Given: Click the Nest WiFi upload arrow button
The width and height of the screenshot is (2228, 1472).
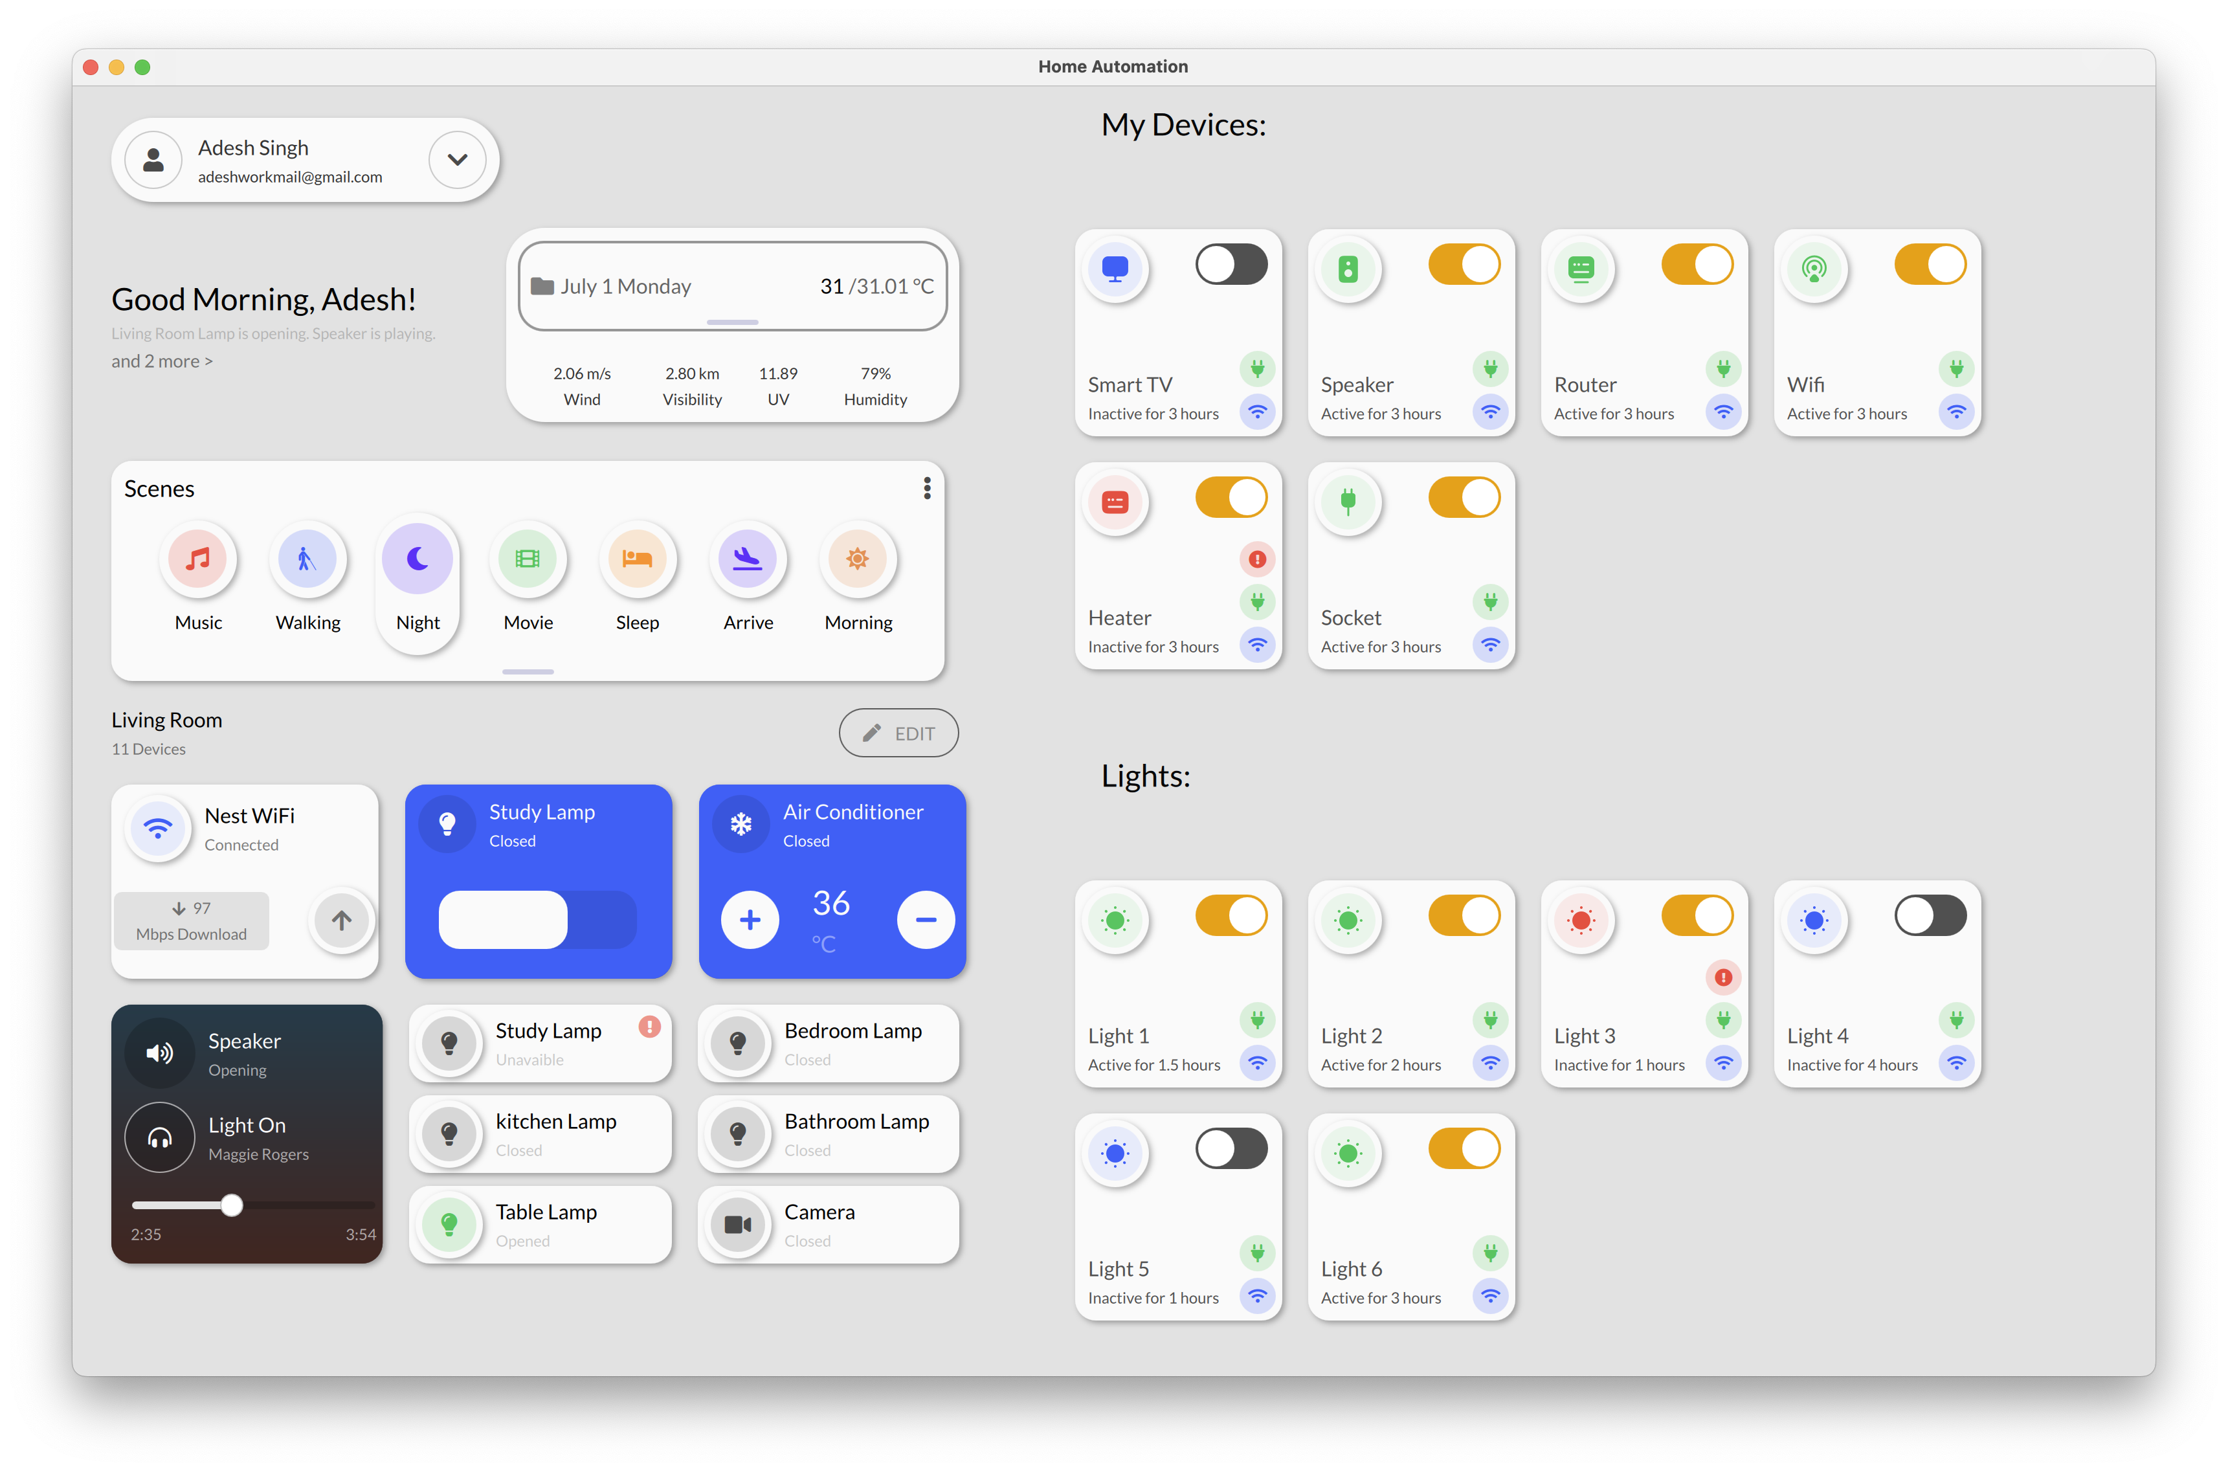Looking at the screenshot, I should [x=342, y=921].
